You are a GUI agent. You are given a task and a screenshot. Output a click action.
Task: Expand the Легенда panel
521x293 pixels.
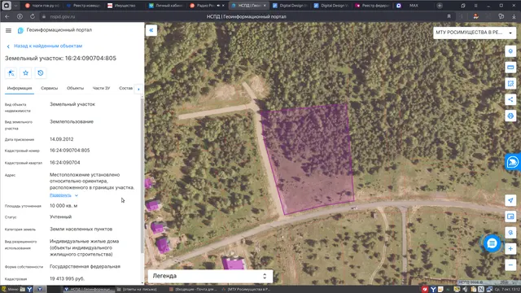pyautogui.click(x=210, y=276)
